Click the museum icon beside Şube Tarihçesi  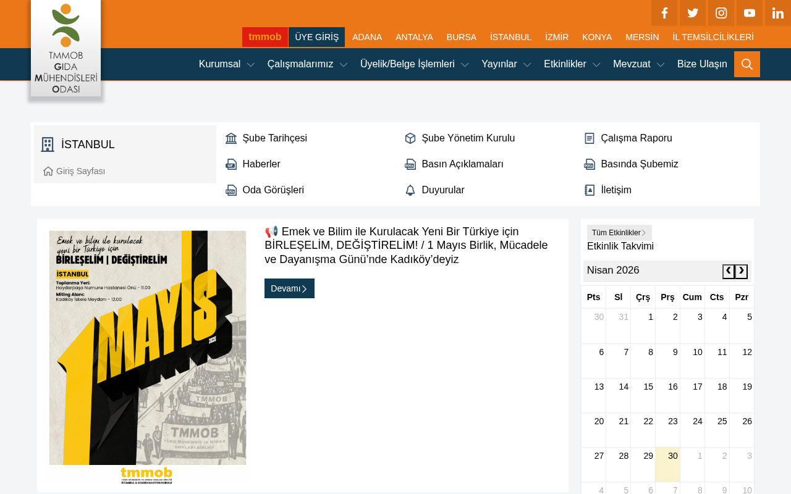(x=231, y=138)
